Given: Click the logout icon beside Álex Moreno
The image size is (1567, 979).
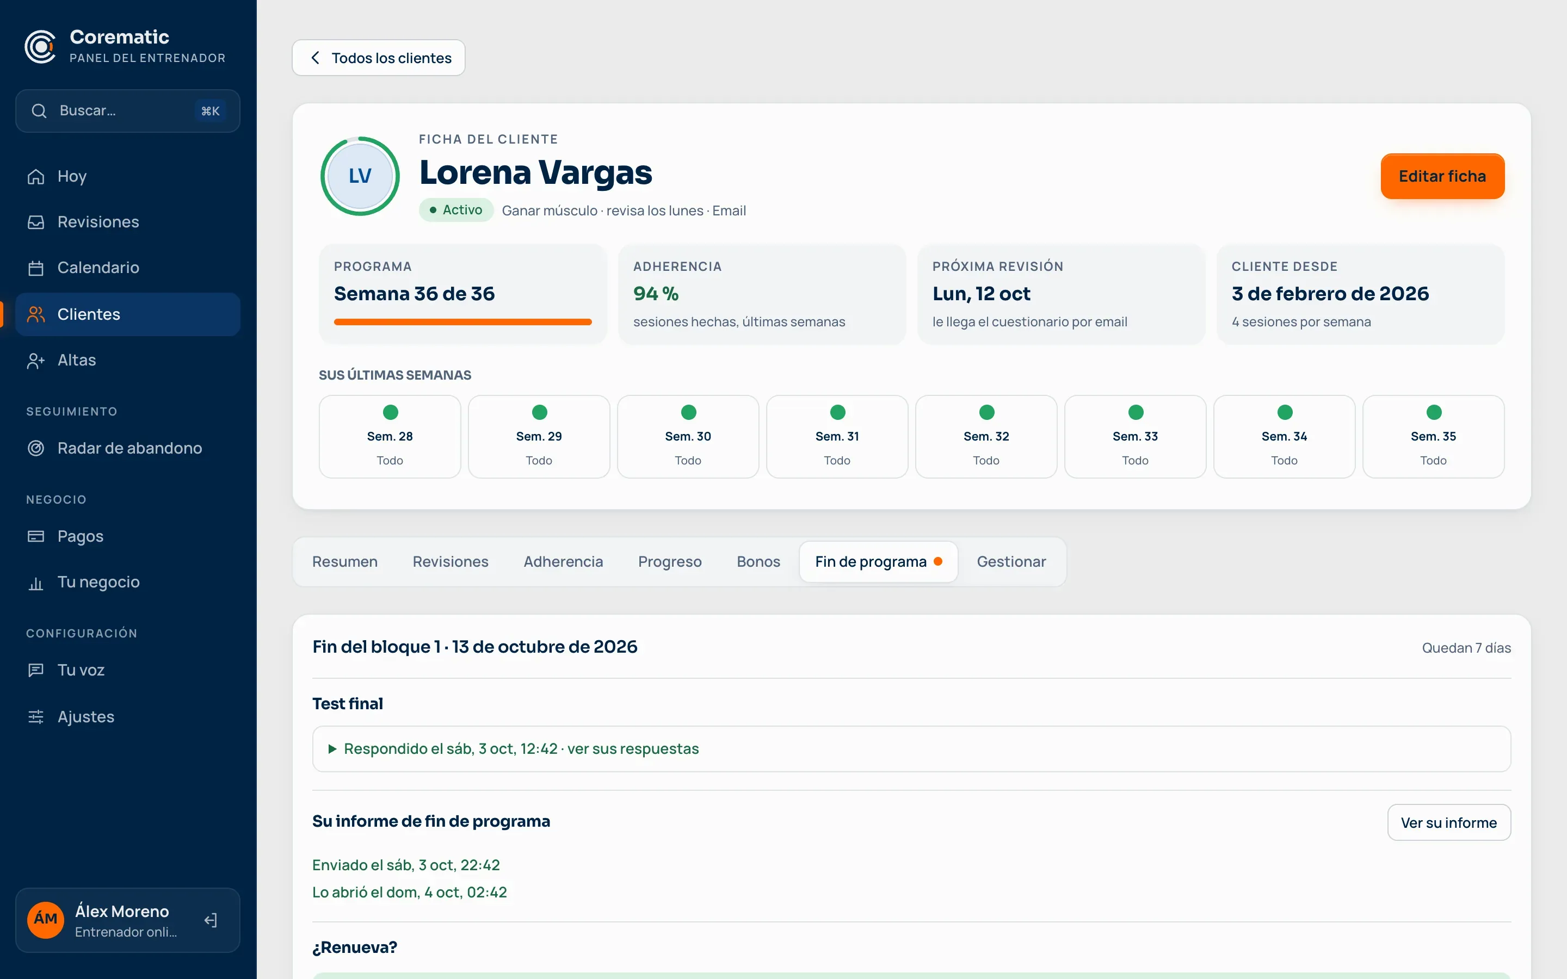Looking at the screenshot, I should (x=211, y=920).
